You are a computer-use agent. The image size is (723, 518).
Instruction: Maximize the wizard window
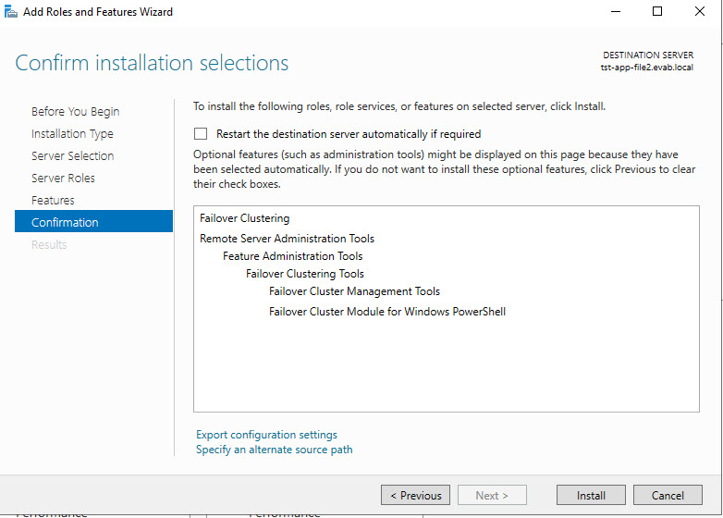click(x=657, y=12)
